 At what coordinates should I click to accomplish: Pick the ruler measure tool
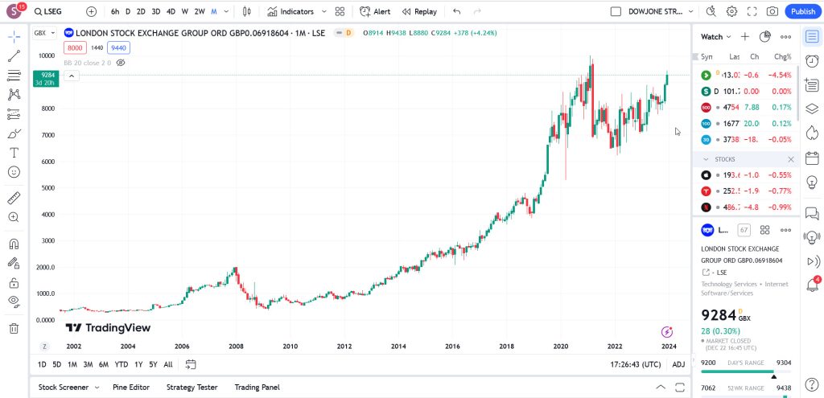(14, 197)
